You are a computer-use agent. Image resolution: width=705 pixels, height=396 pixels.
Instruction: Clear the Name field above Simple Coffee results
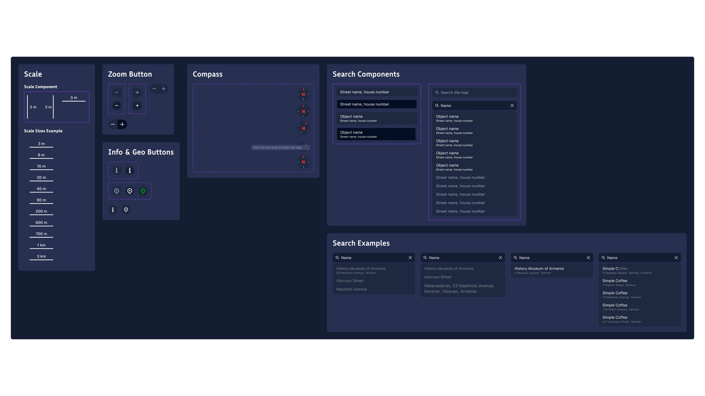pyautogui.click(x=676, y=258)
